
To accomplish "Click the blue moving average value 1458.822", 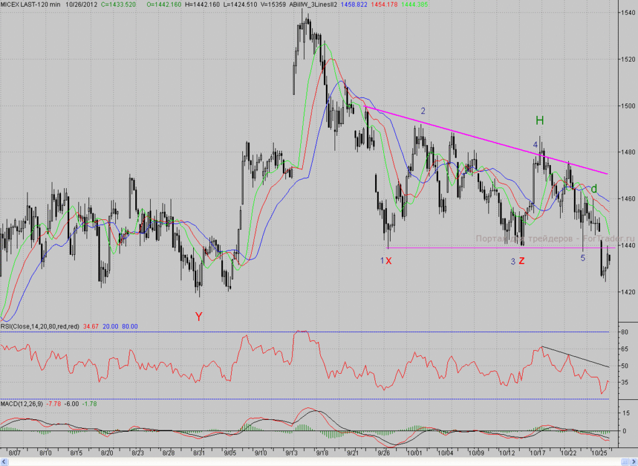I will (x=354, y=4).
